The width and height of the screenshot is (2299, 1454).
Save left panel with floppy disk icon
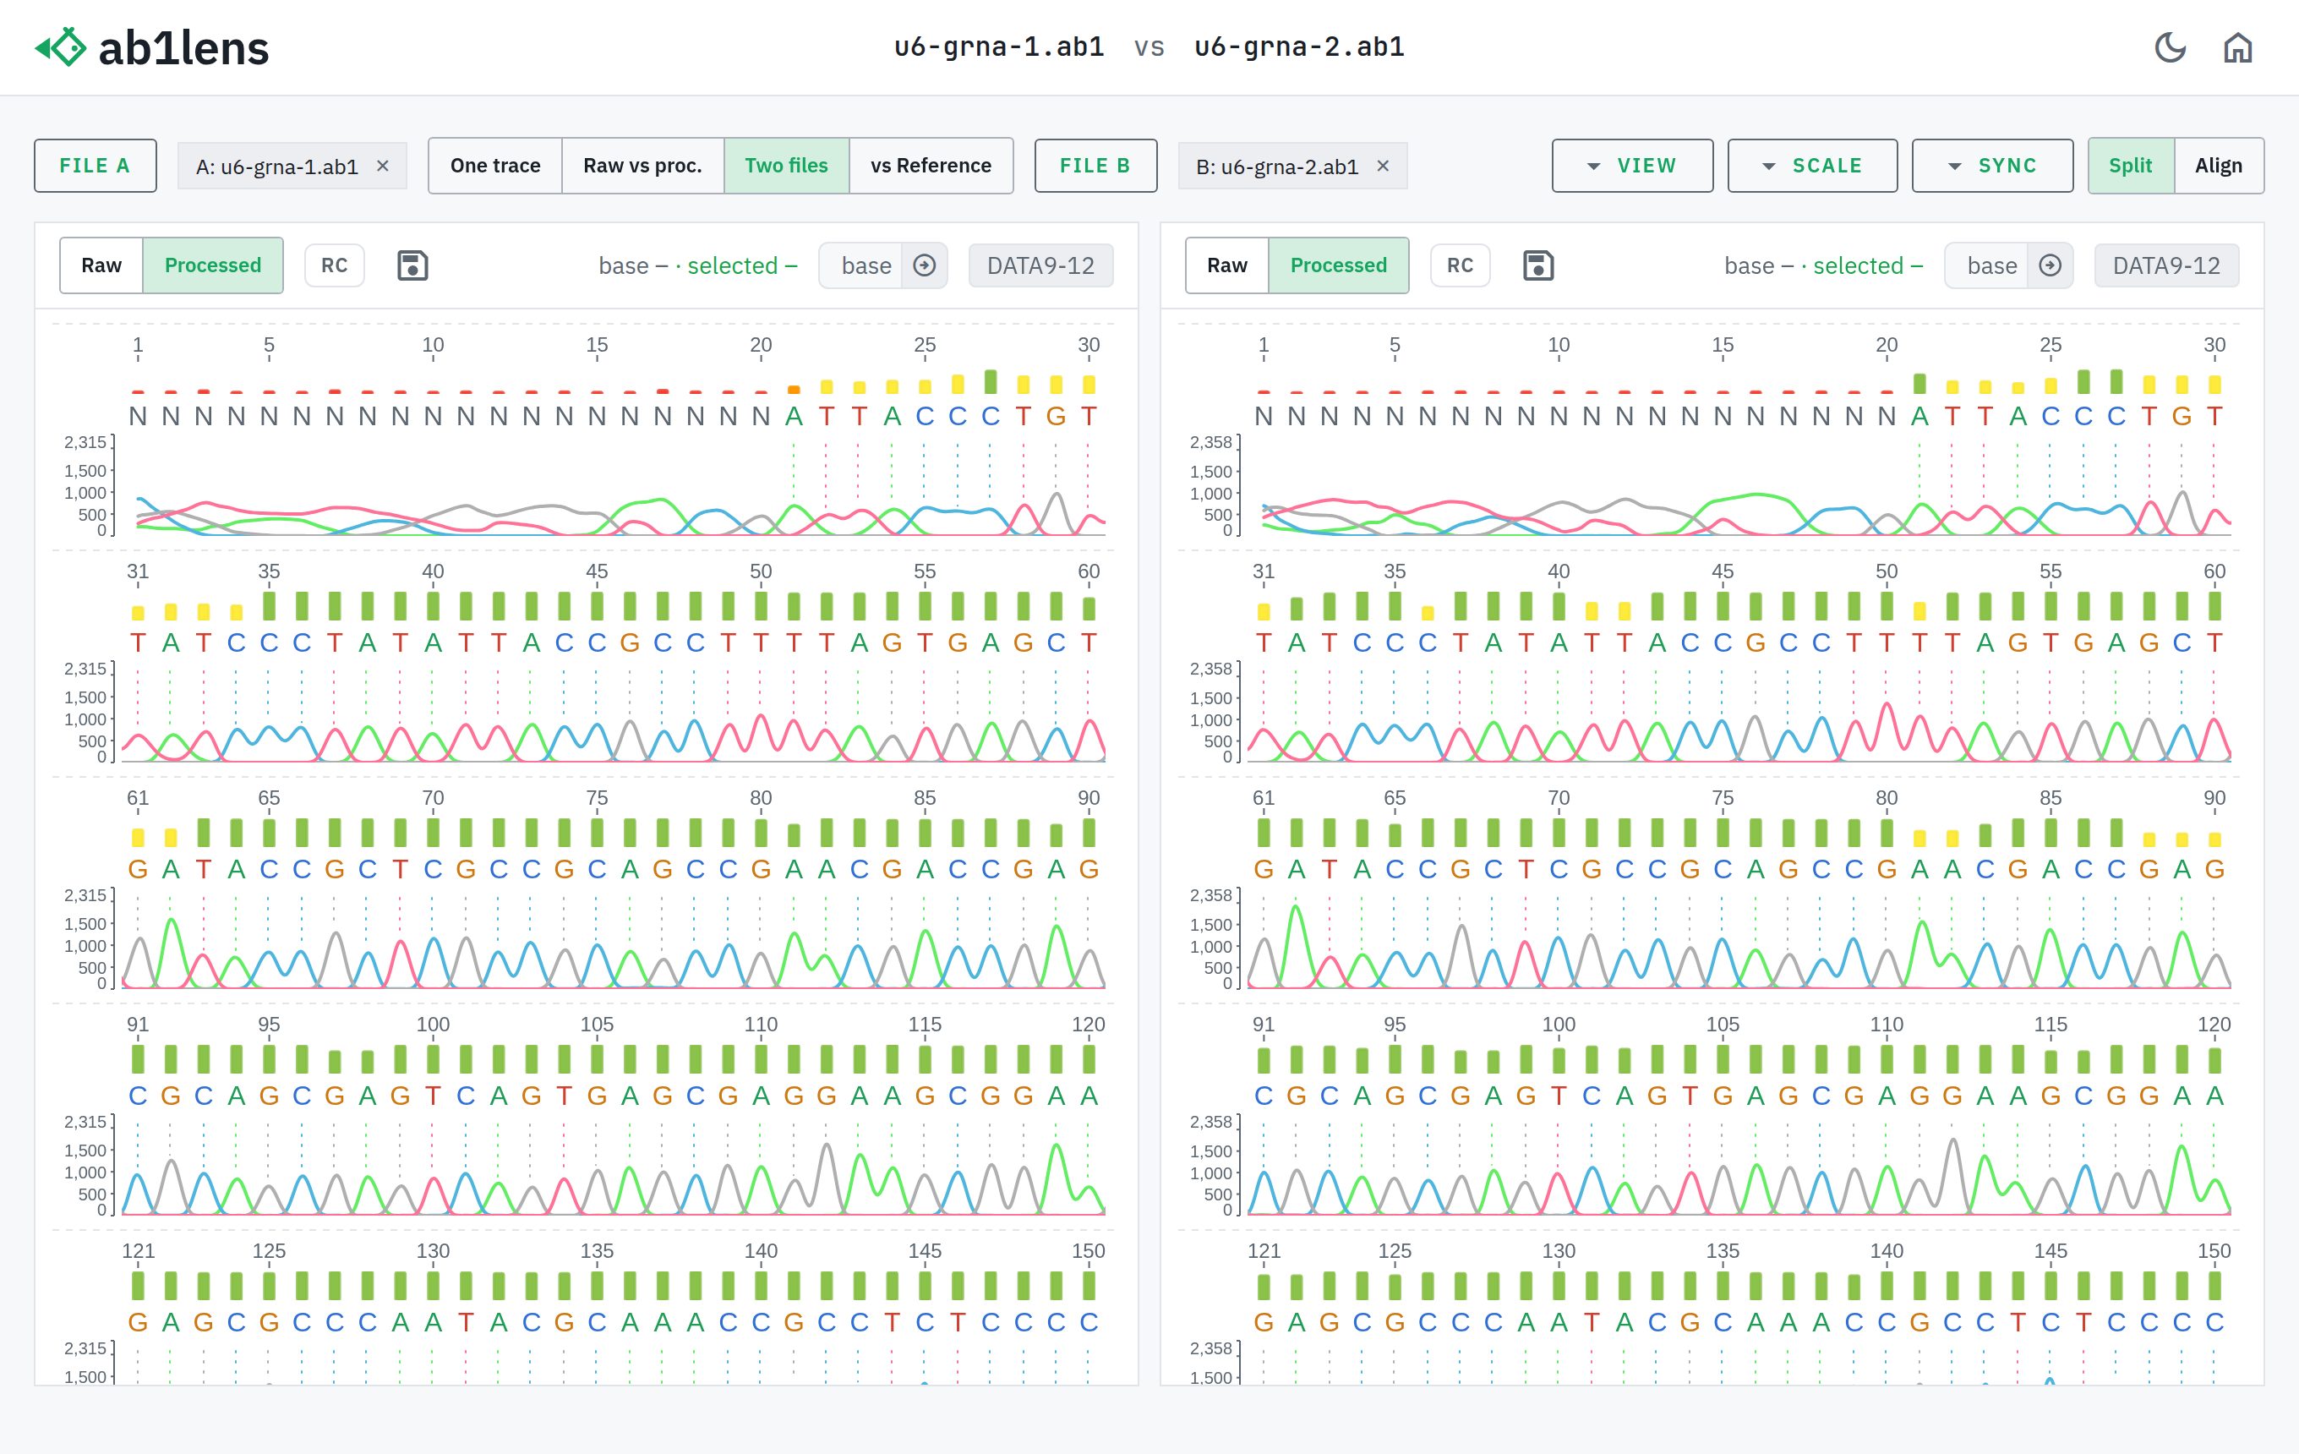point(412,265)
